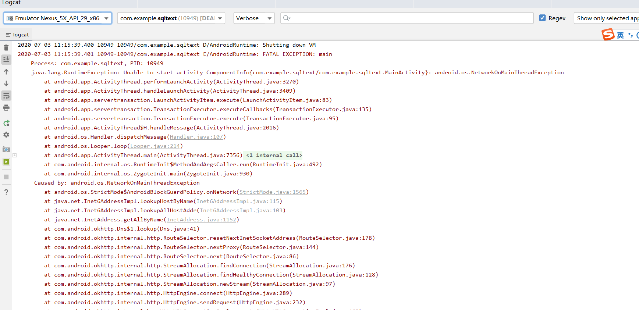Viewport: 639px width, 310px height.
Task: Toggle soft-wrap icon in logcat sidebar
Action: pos(6,96)
